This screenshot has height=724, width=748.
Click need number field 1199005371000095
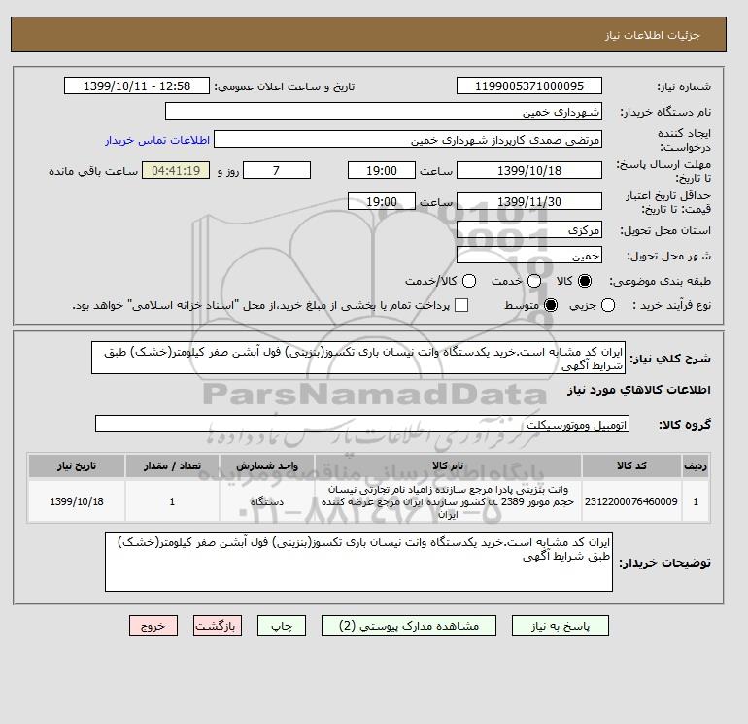pyautogui.click(x=529, y=86)
